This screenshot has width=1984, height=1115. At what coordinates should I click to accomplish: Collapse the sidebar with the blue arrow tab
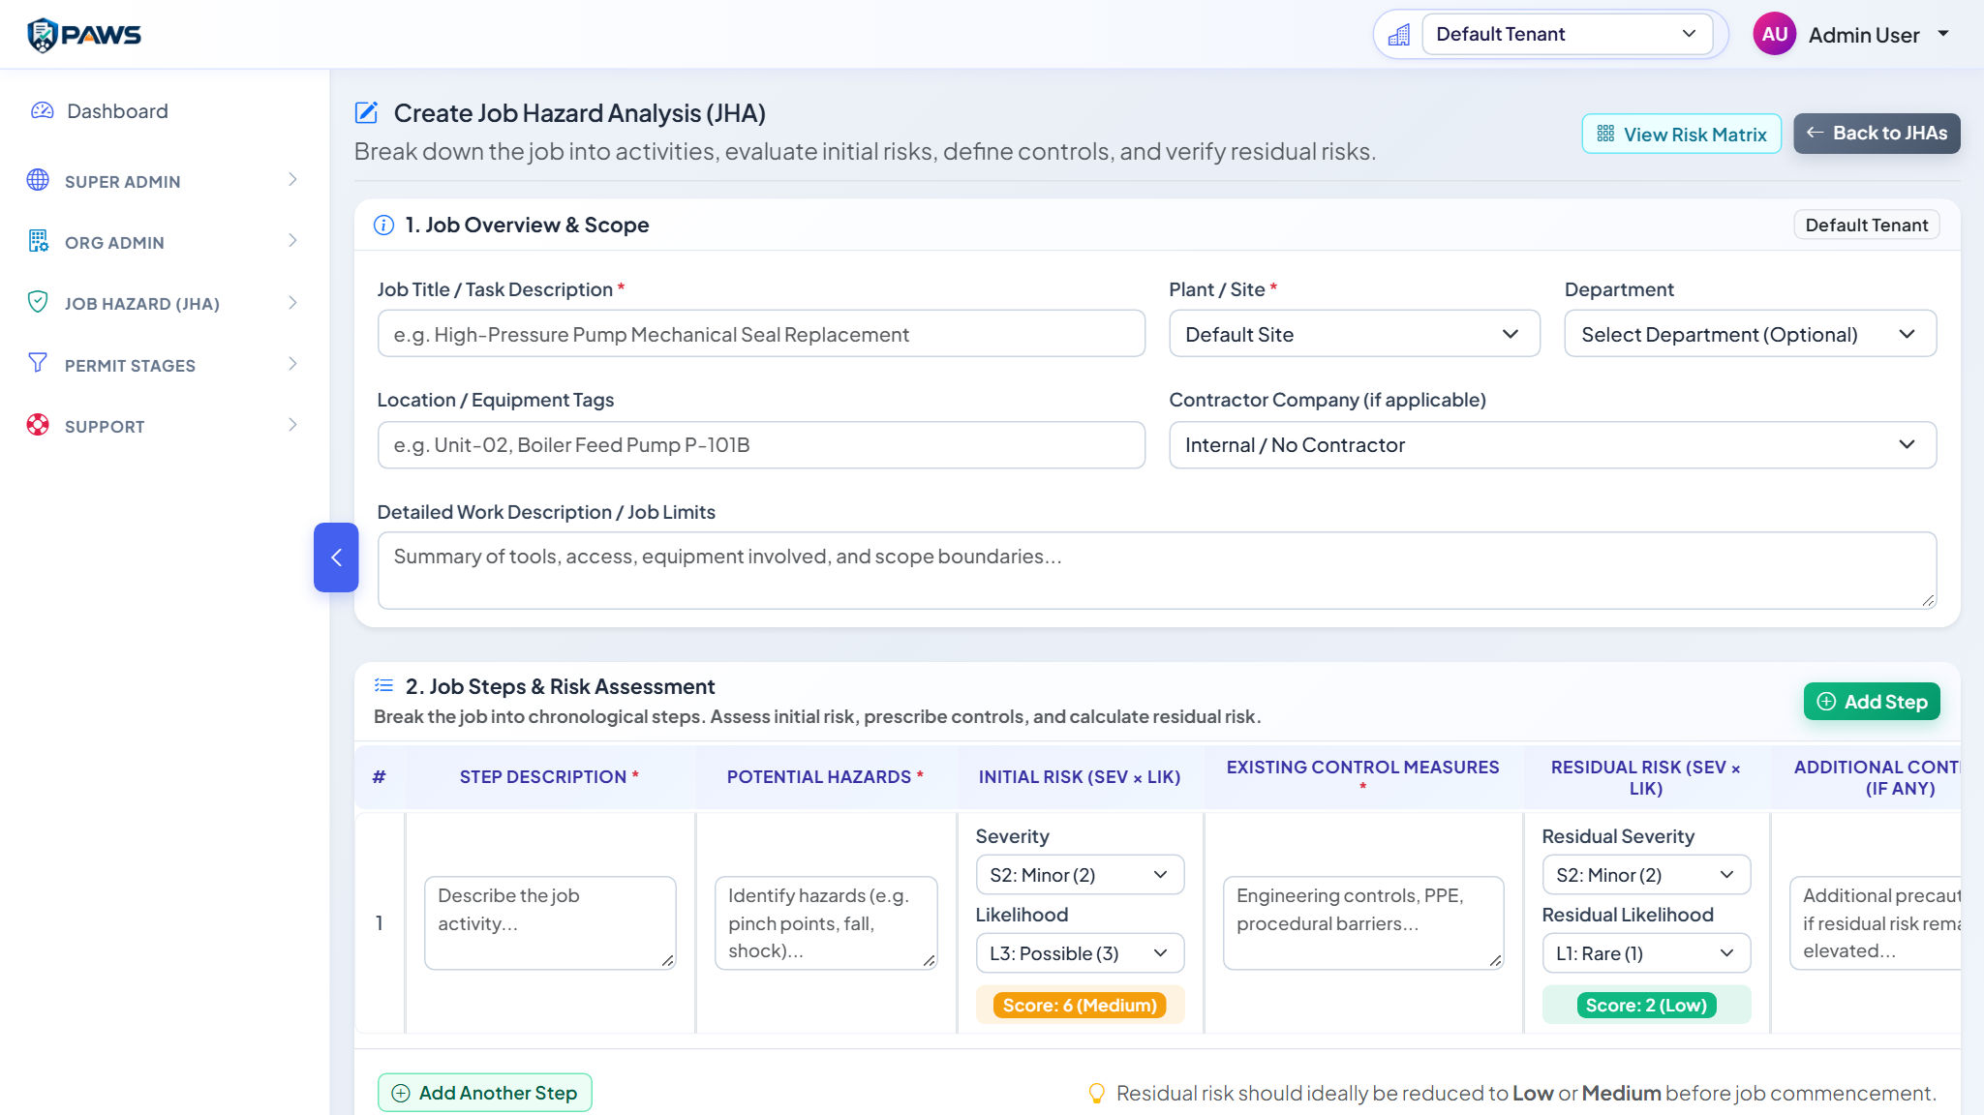click(336, 557)
